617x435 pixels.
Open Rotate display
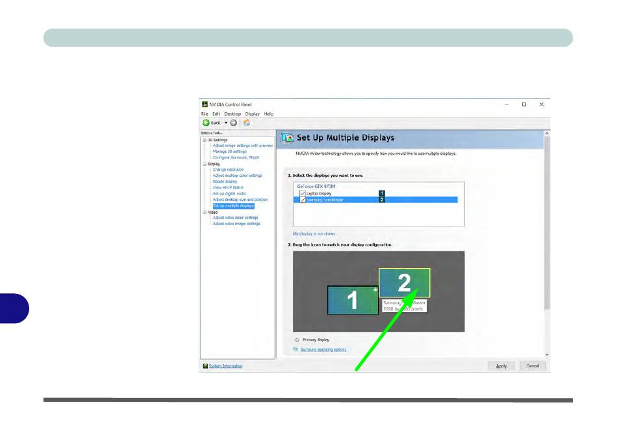[x=225, y=181]
